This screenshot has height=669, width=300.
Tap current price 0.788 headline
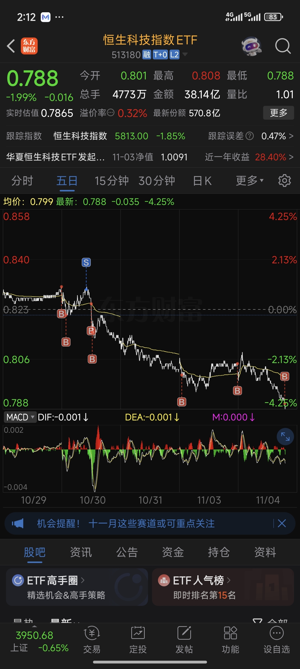(32, 78)
